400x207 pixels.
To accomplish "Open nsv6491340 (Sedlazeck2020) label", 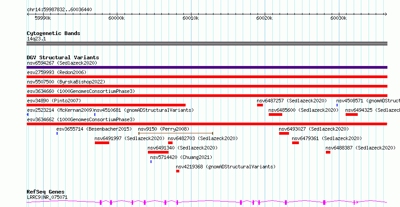I will point(182,148).
